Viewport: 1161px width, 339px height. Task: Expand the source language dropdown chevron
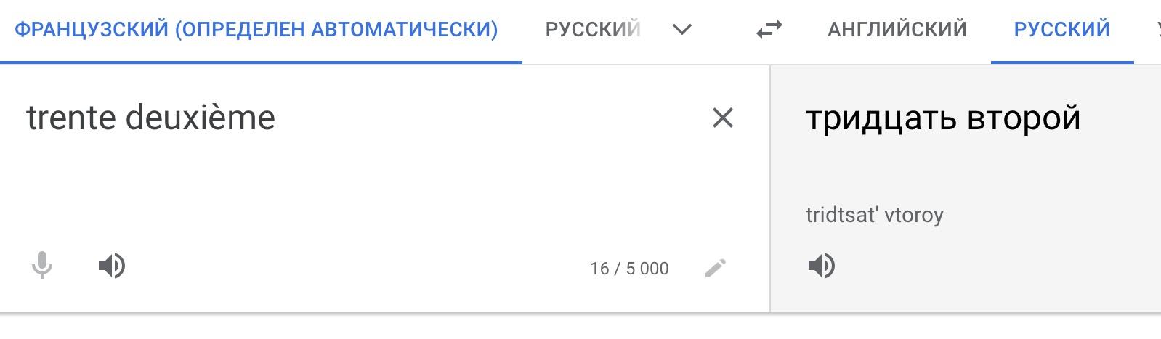point(681,30)
